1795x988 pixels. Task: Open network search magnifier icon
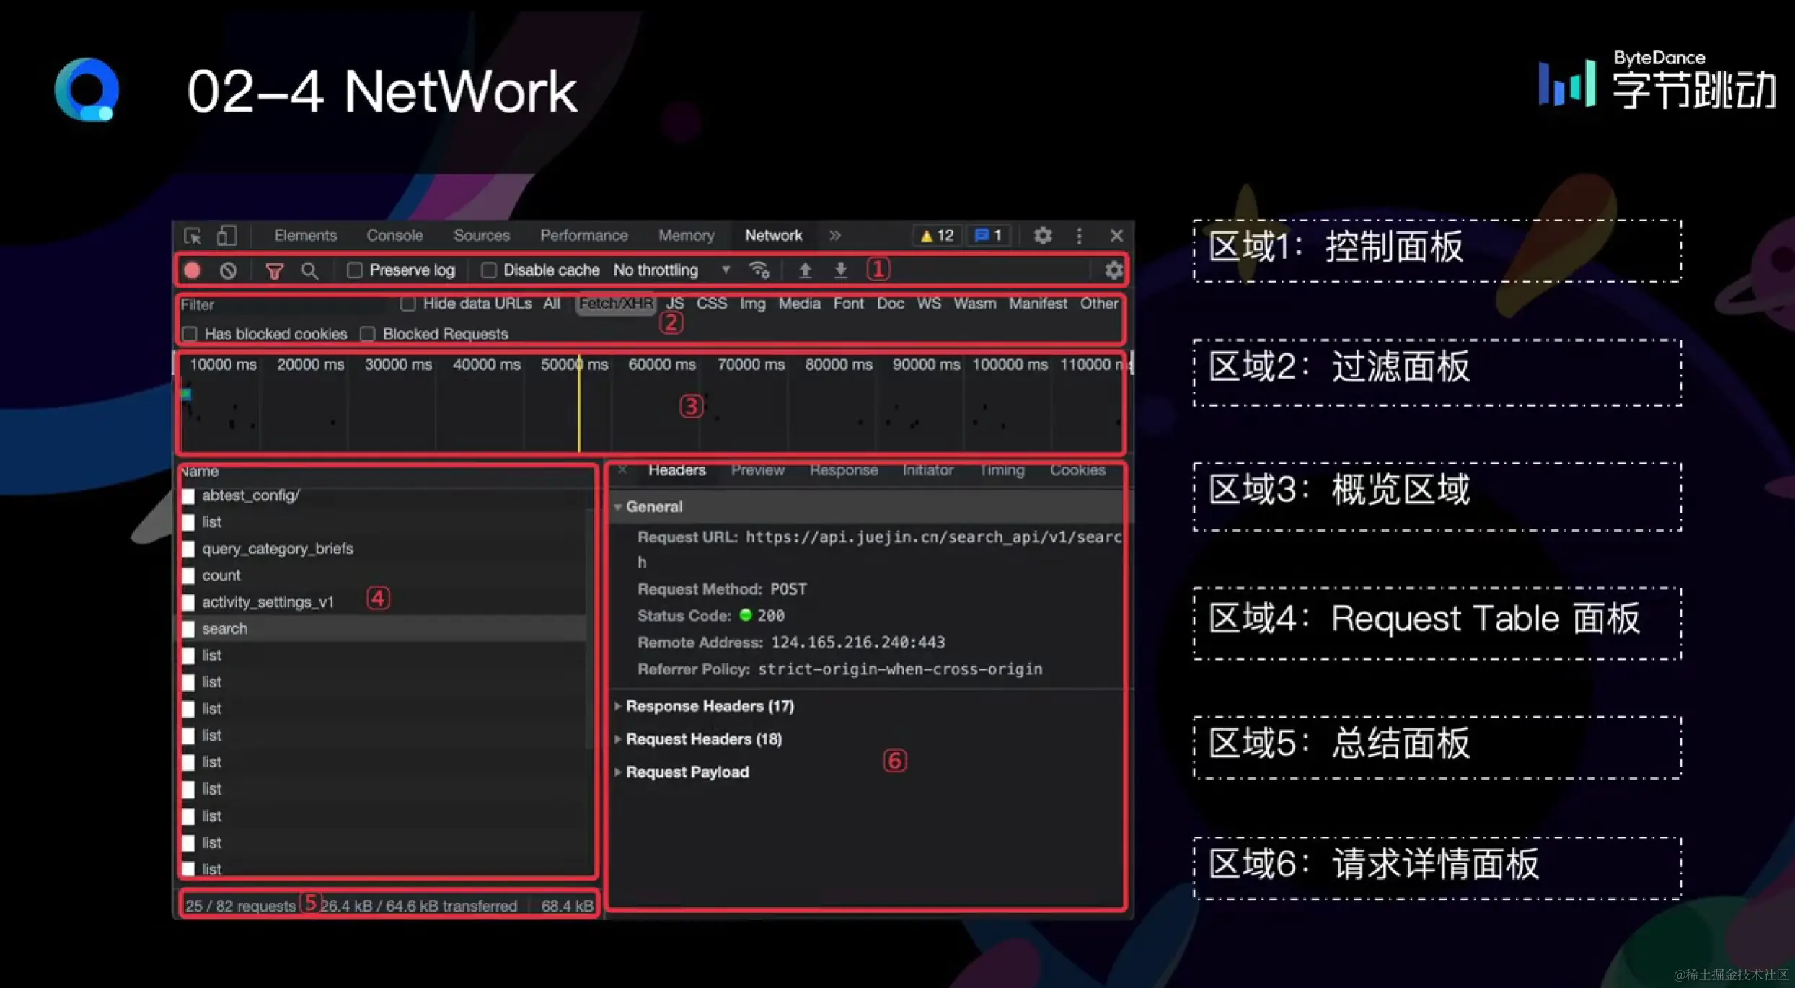(309, 271)
